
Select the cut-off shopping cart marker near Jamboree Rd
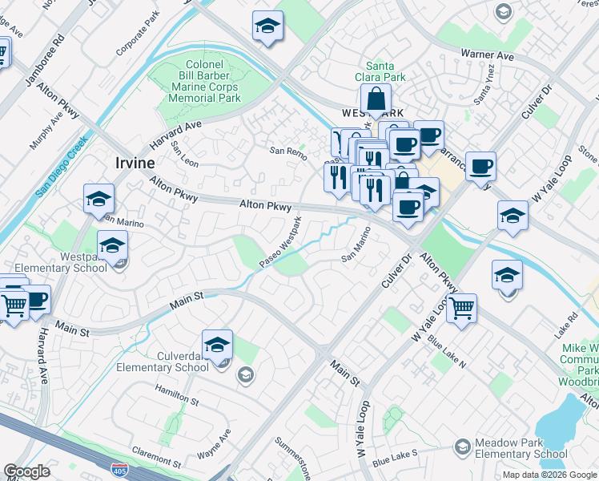5,54
